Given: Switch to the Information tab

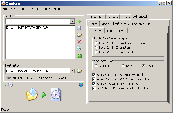Looking at the screenshot, I should tap(96, 17).
